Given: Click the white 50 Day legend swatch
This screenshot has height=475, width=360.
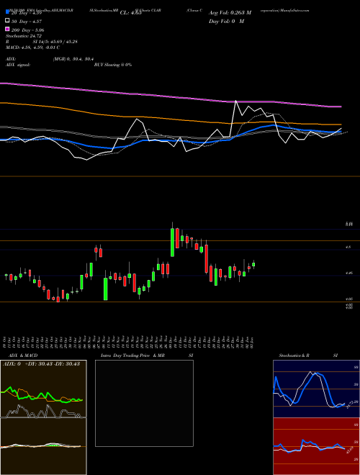Looking at the screenshot, I should [7, 21].
